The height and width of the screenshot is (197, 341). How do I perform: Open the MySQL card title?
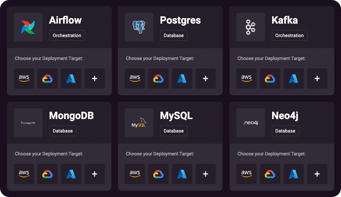176,116
